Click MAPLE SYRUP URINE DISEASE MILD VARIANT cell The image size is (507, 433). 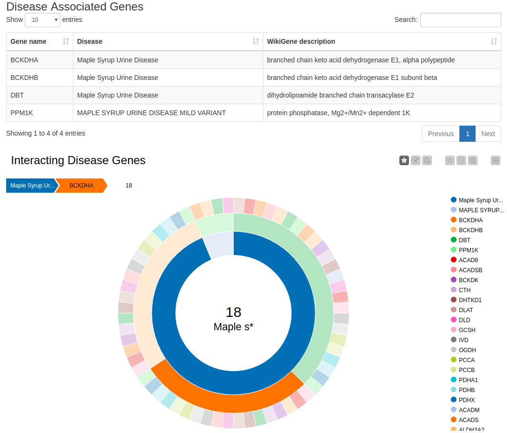(x=168, y=113)
